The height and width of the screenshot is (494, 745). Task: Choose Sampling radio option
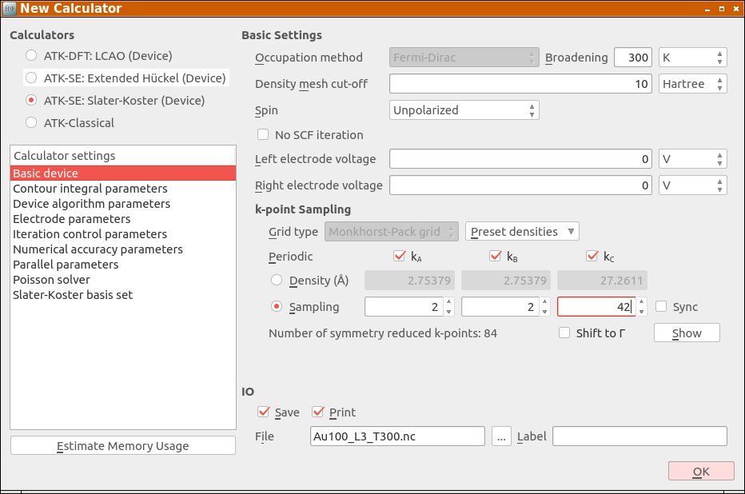pos(277,306)
